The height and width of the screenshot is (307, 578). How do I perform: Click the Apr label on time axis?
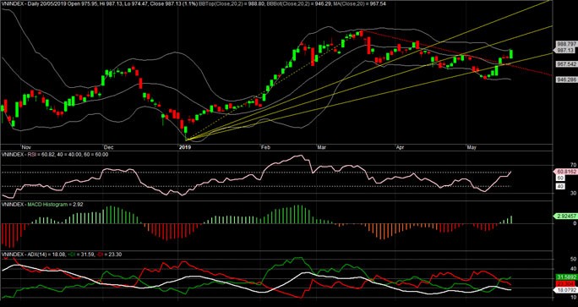tap(401, 147)
